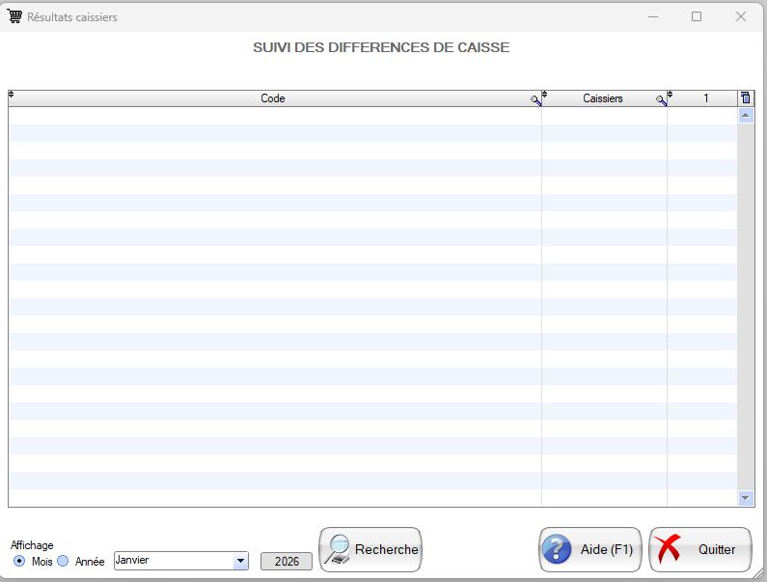Click the shopping cart icon in title bar
Screen dimensions: 767x582
coord(14,16)
